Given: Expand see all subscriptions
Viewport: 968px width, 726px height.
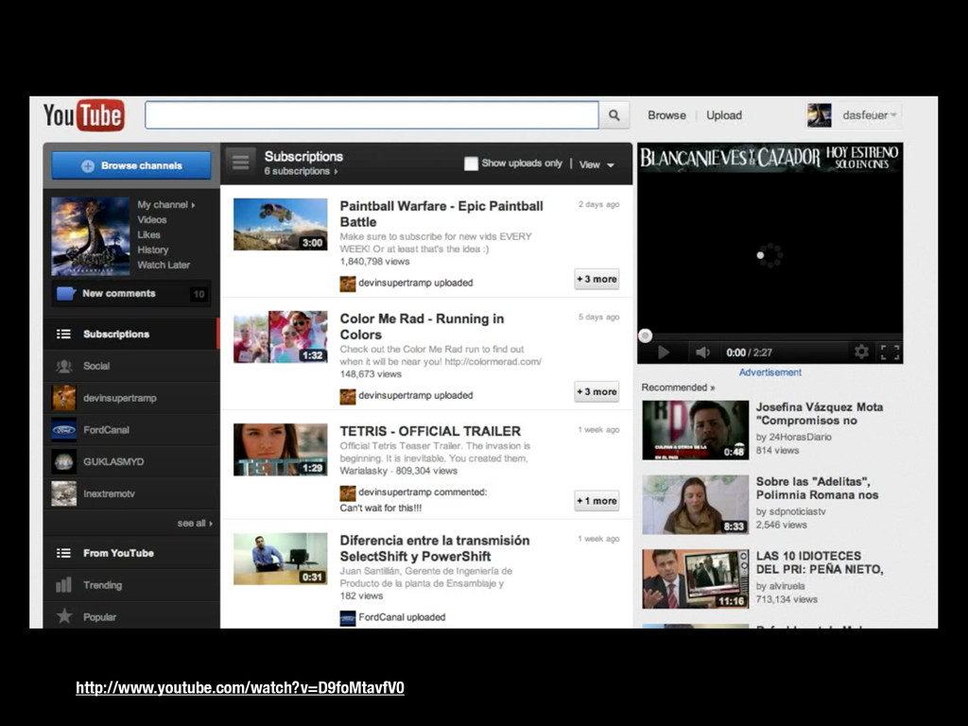Looking at the screenshot, I should coord(195,523).
